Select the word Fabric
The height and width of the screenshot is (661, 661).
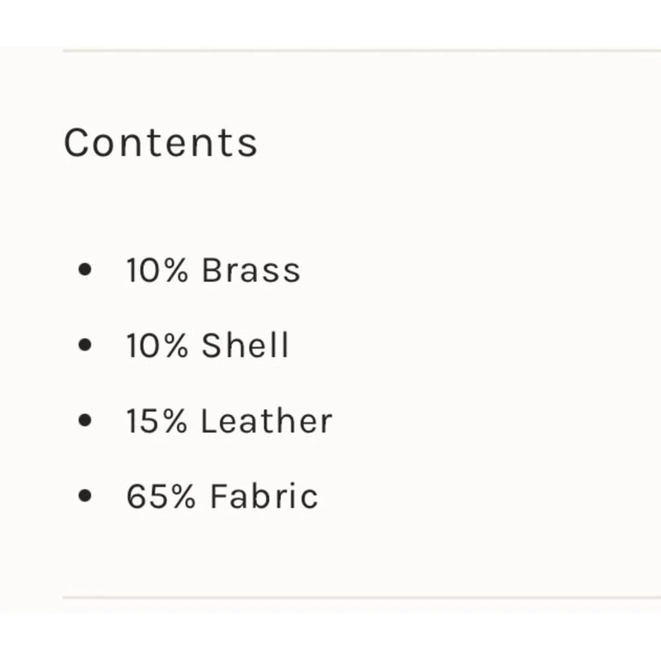264,496
